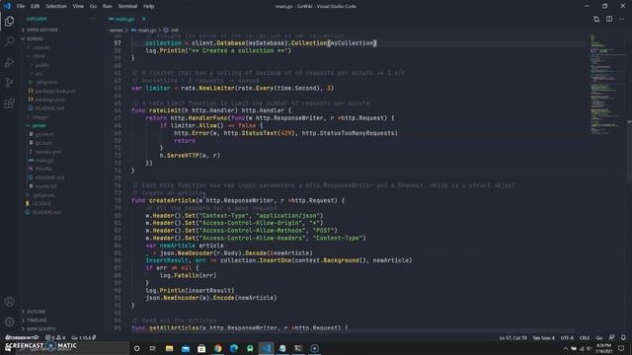632x355 pixels.
Task: Expand the images folder
Action: 40,116
